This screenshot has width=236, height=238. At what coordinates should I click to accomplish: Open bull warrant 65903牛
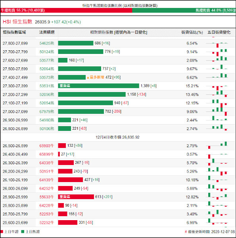(x=46, y=146)
